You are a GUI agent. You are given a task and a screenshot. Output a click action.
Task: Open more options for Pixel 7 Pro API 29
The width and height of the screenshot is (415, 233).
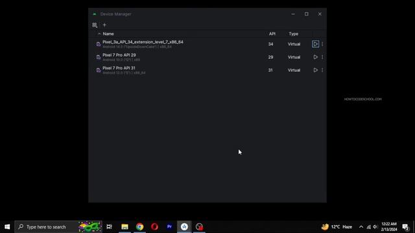(322, 57)
